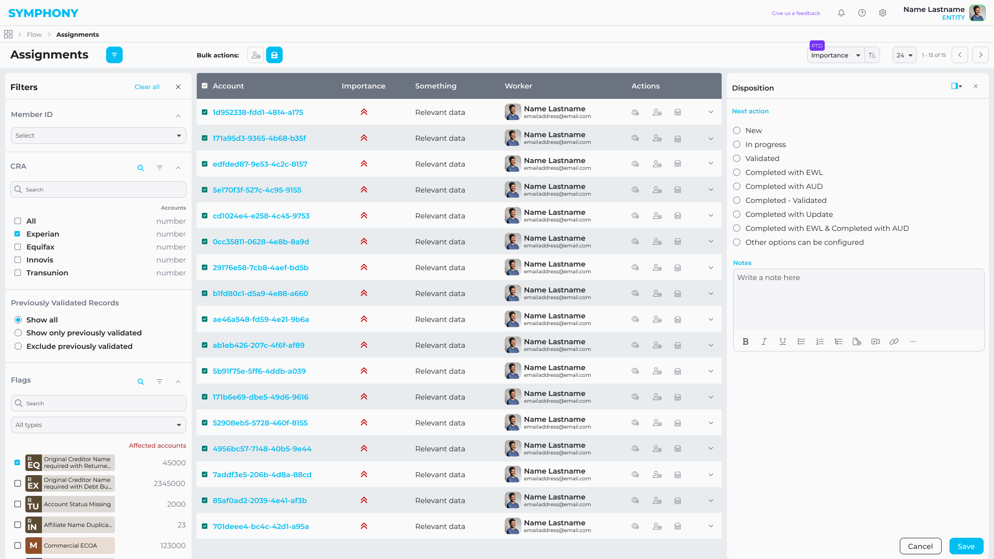Click the search icon in CRA section
Viewport: 994px width, 559px height.
pyautogui.click(x=141, y=168)
